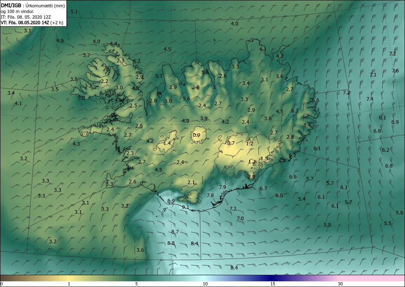Click the 1.7 value on the western peninsula

click(x=85, y=134)
